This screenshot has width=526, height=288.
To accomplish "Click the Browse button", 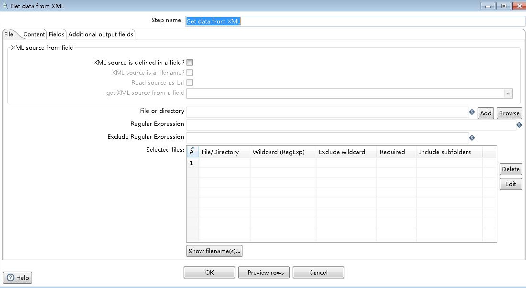I will [x=509, y=113].
